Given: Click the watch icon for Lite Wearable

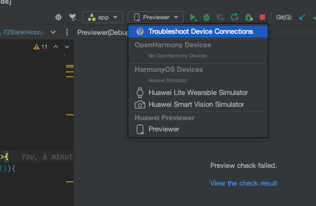Looking at the screenshot, I should (140, 93).
